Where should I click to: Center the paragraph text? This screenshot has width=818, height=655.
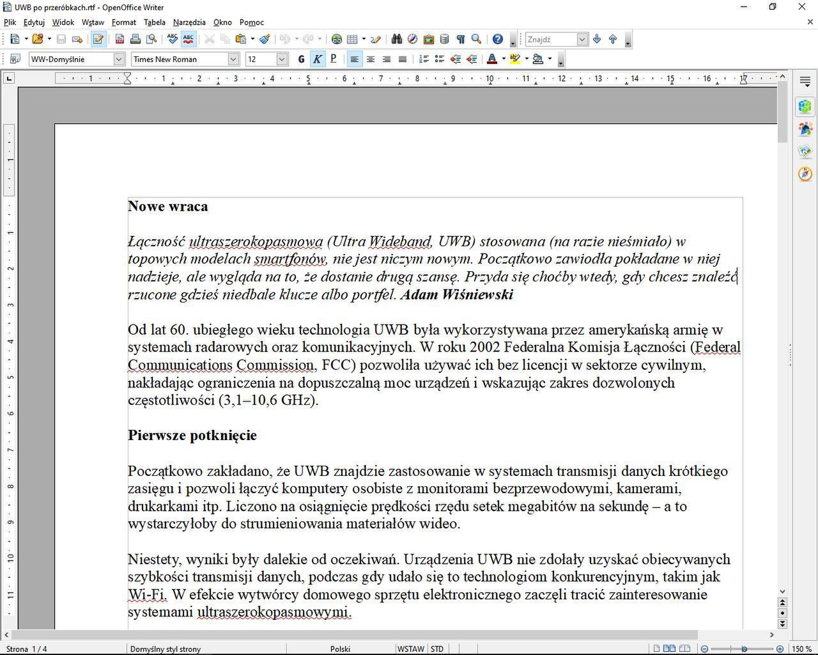371,59
